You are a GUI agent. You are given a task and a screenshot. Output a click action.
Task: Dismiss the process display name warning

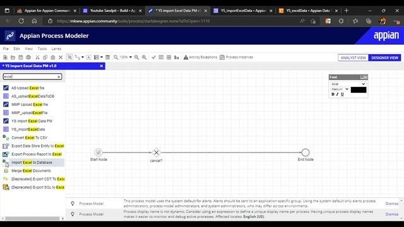pos(391,214)
